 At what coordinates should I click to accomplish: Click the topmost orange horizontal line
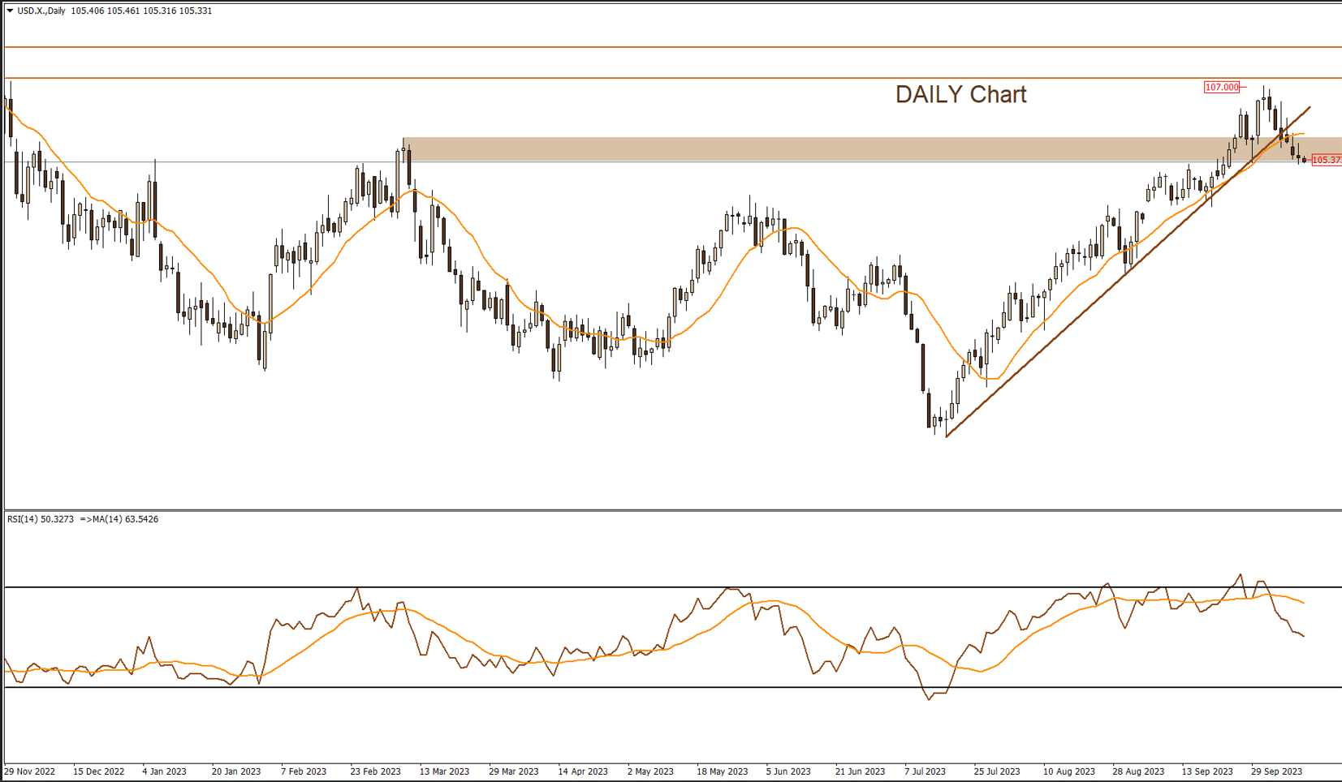click(x=649, y=48)
